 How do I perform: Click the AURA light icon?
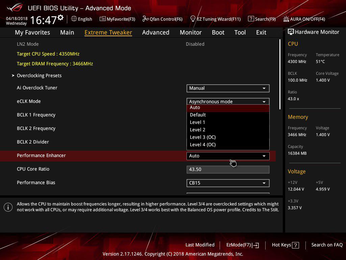286,19
